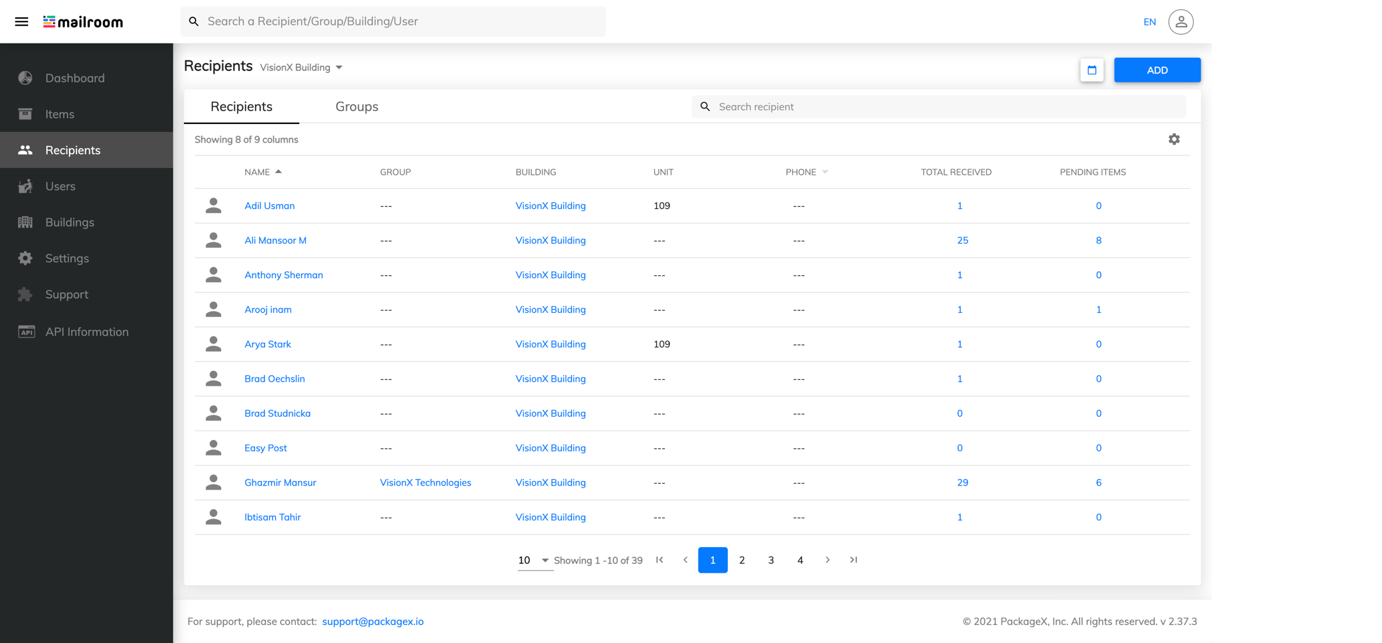Open the Support puzzle icon in sidebar
1382x643 pixels.
point(25,294)
